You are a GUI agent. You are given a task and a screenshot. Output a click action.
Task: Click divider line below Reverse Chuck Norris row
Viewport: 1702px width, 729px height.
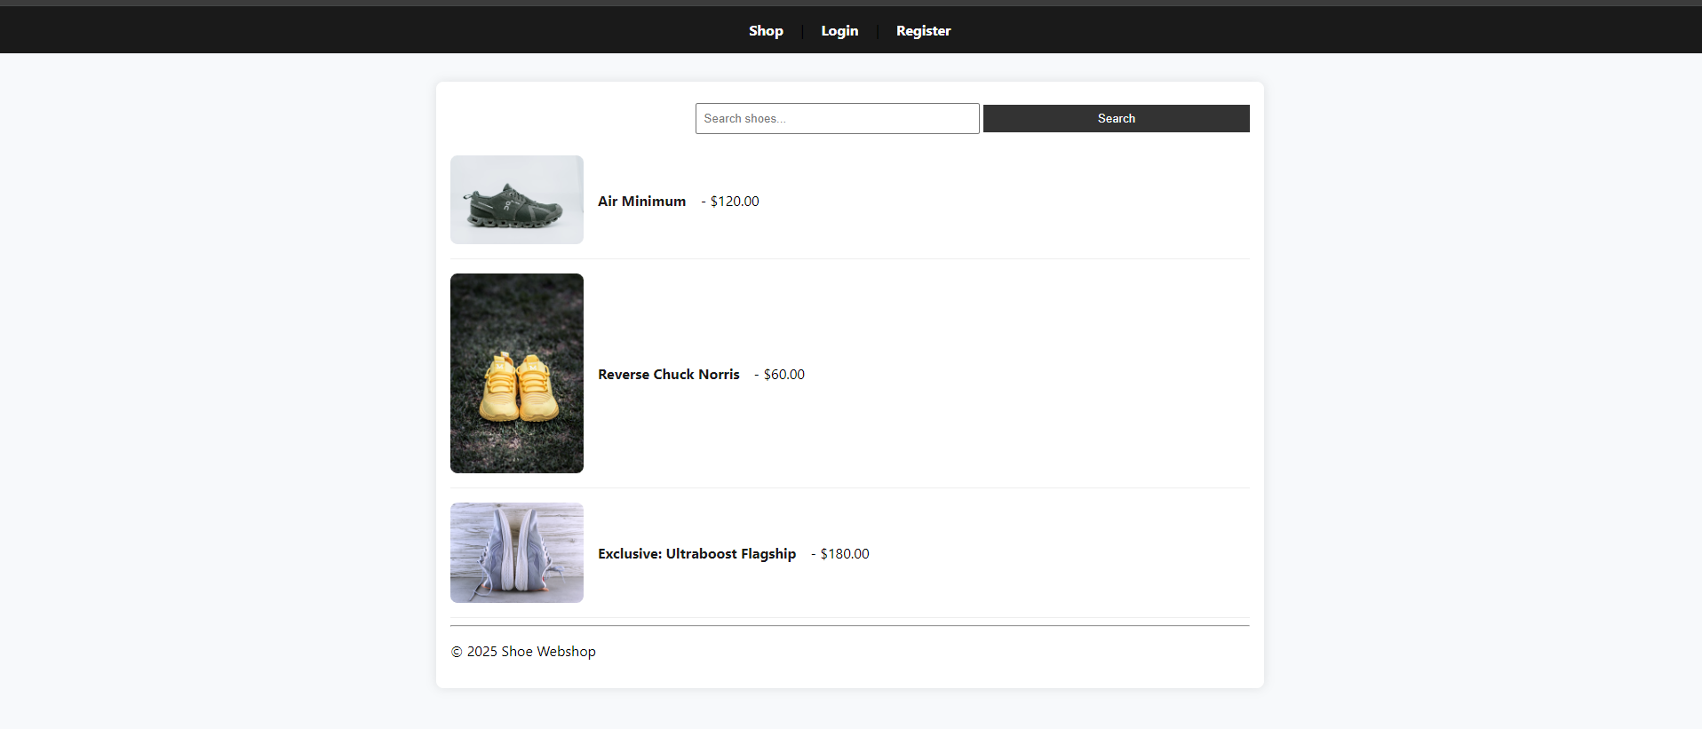849,487
